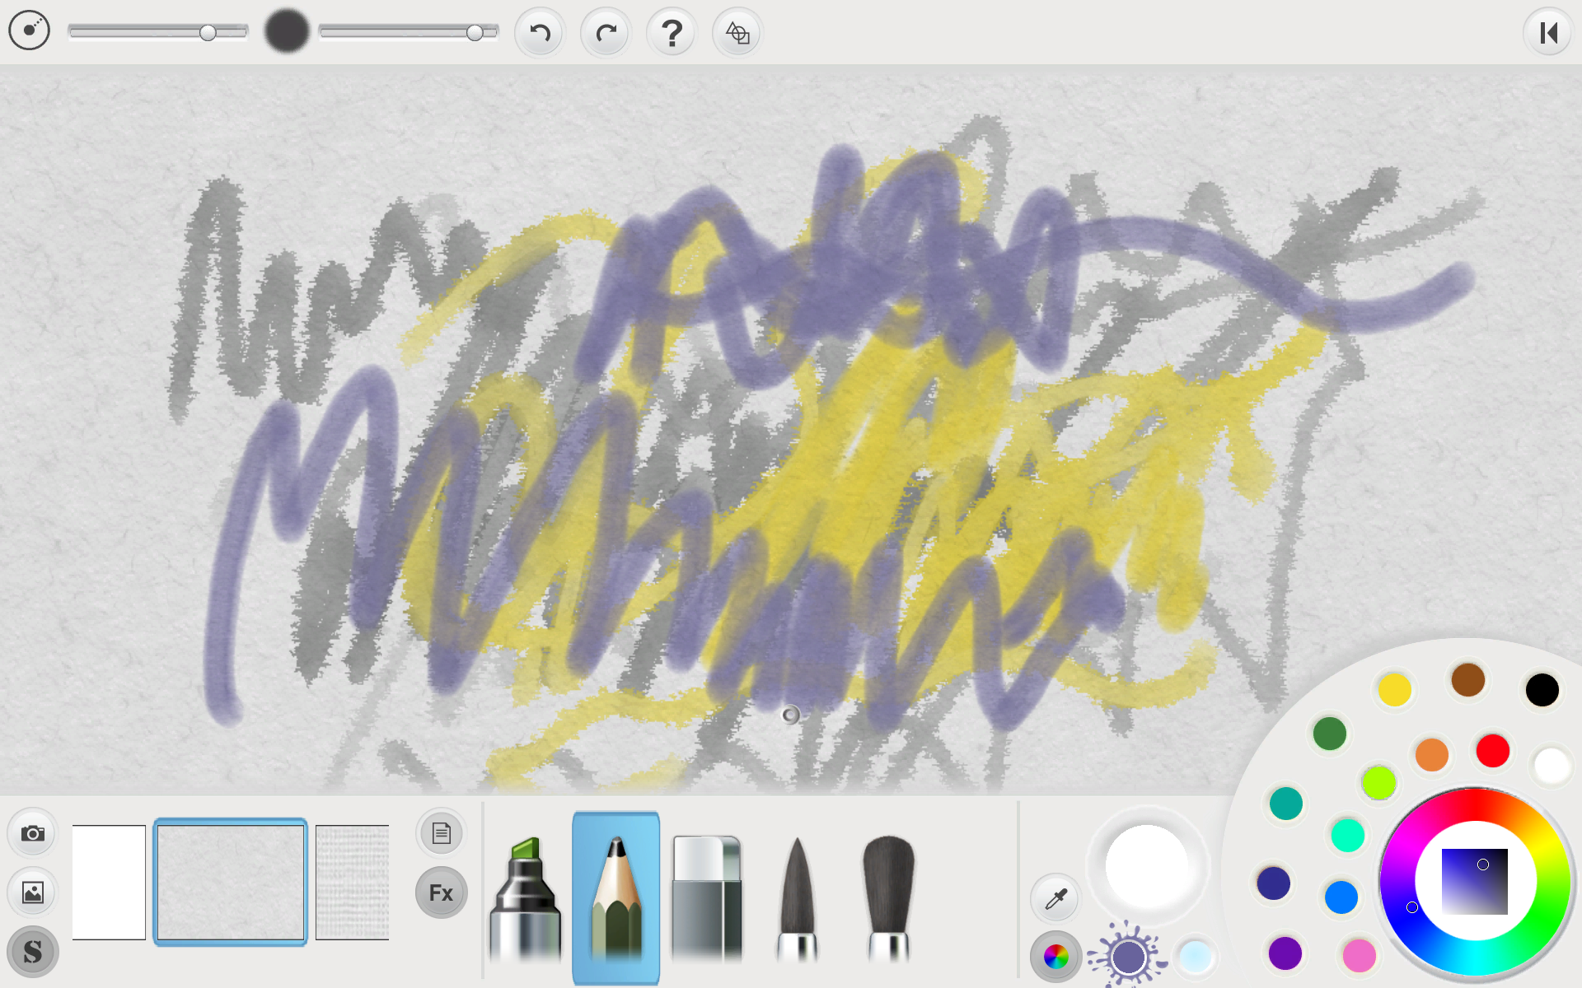Activate the eyedropper color picker
The height and width of the screenshot is (988, 1582).
[x=1055, y=898]
